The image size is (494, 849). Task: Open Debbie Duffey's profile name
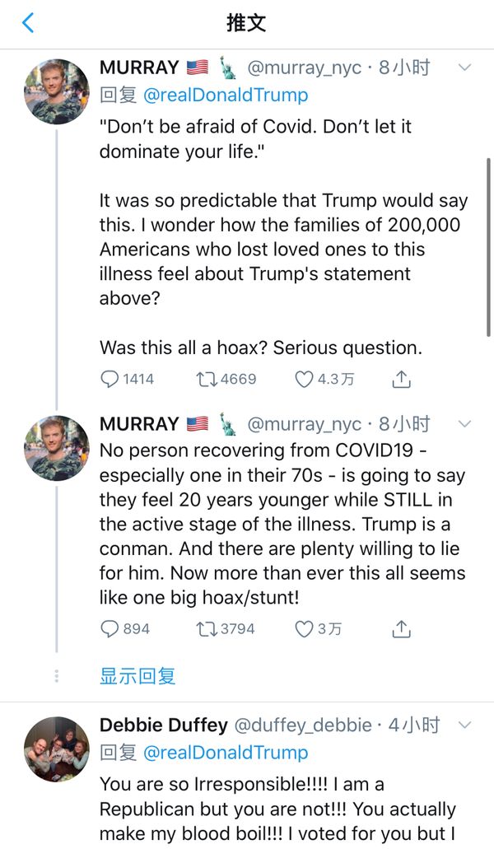pos(163,725)
